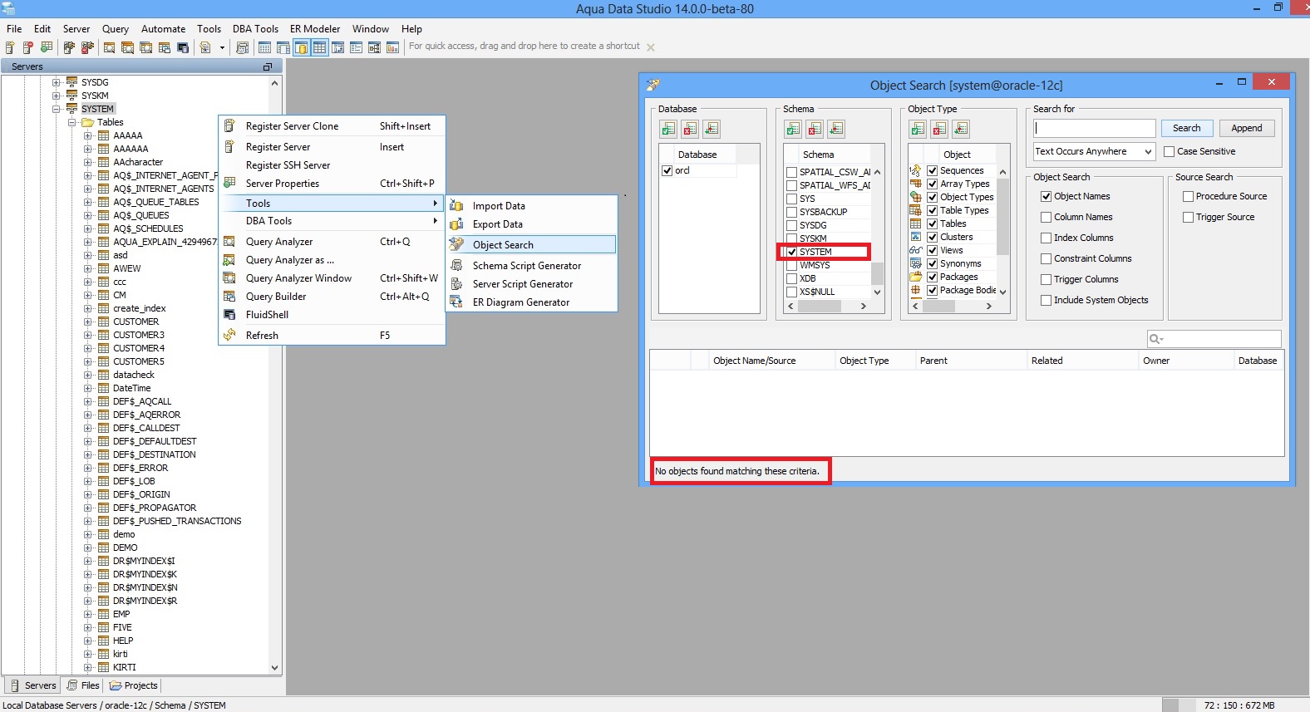Viewport: 1310px width, 712px height.
Task: Click the Search button
Action: [1186, 128]
